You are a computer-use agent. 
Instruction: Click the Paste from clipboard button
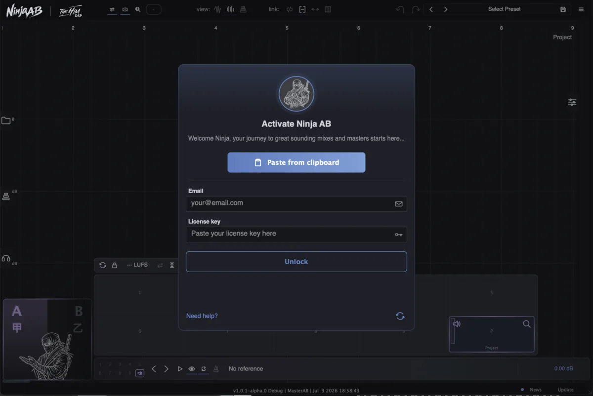(x=296, y=162)
